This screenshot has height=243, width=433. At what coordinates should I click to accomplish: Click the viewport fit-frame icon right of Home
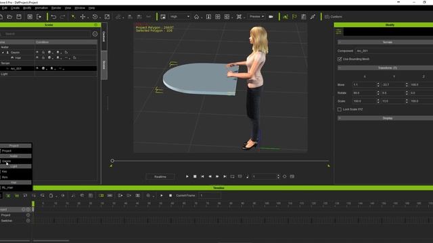click(x=208, y=17)
